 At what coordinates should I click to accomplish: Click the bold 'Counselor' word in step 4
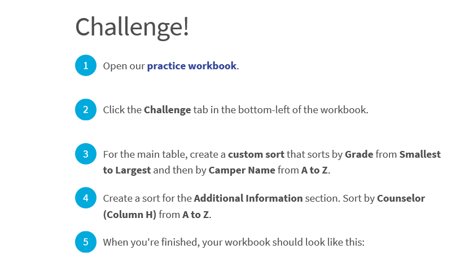pos(401,198)
